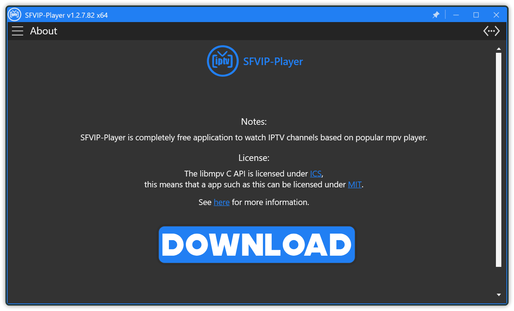Click the large SFVIP-Player IPTV logo
Image resolution: width=514 pixels, height=311 pixels.
coord(223,61)
